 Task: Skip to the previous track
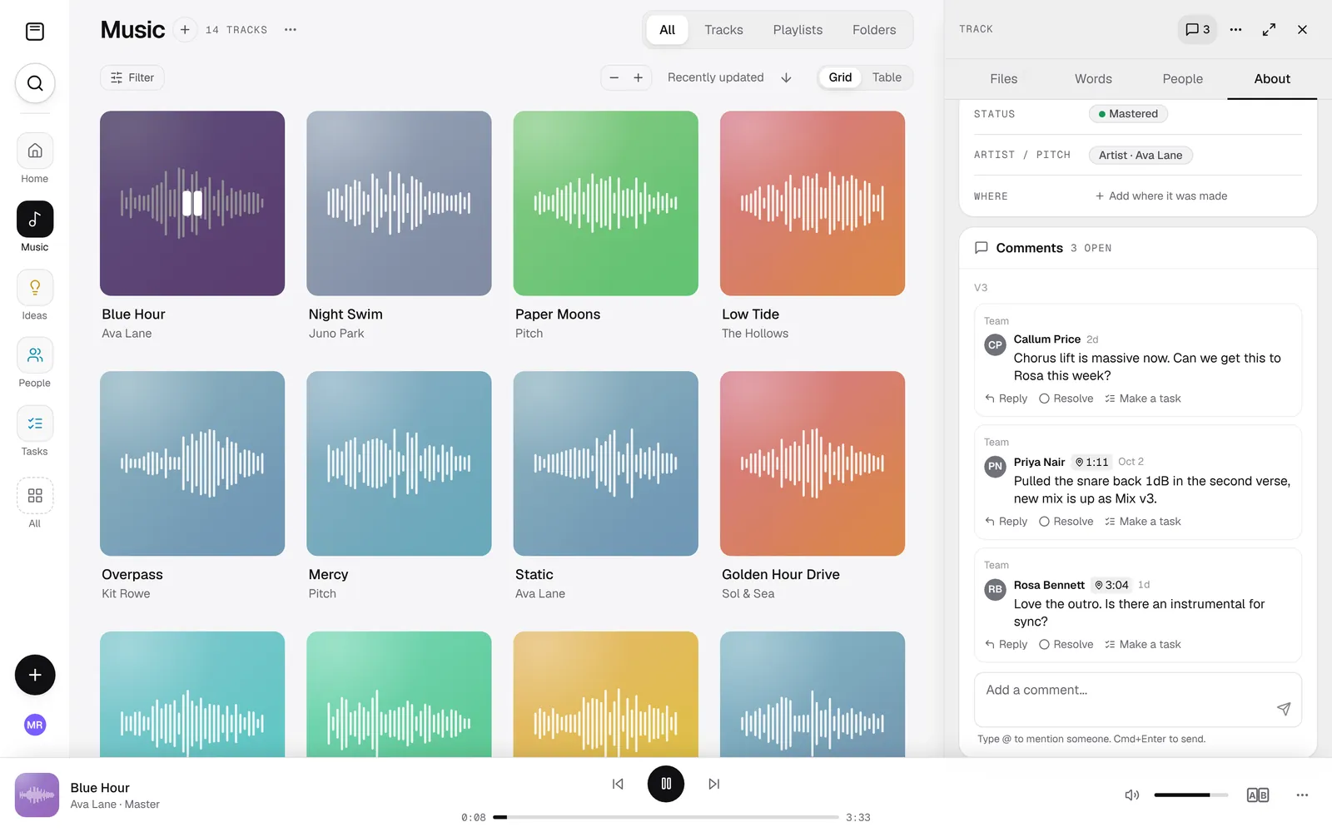click(618, 784)
